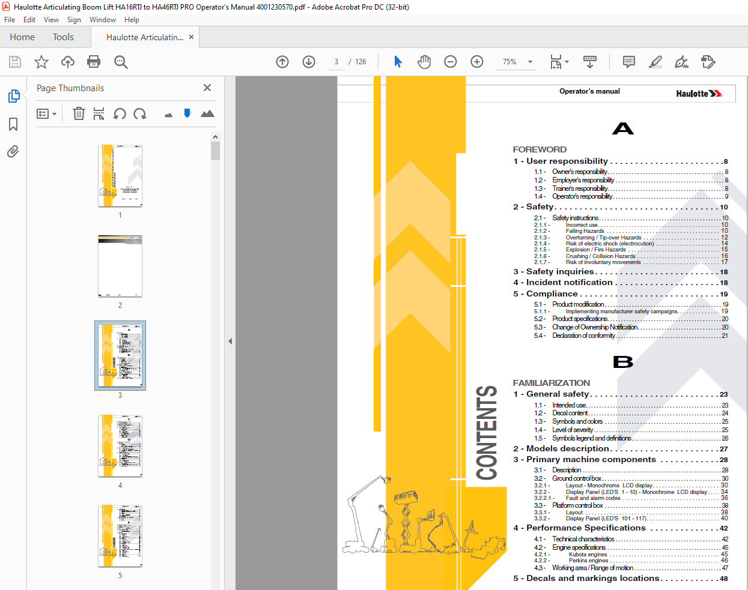
Task: Click 'Working area / Range of motion' line
Action: point(631,568)
